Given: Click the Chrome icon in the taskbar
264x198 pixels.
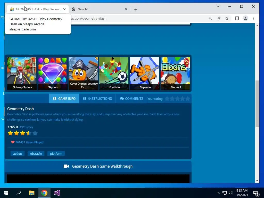Looking at the screenshot, I should coord(44,193).
